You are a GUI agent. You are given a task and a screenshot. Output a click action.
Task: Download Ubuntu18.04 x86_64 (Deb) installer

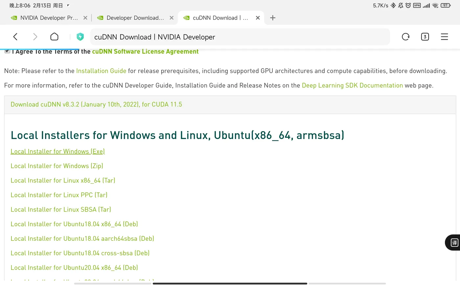[74, 224]
